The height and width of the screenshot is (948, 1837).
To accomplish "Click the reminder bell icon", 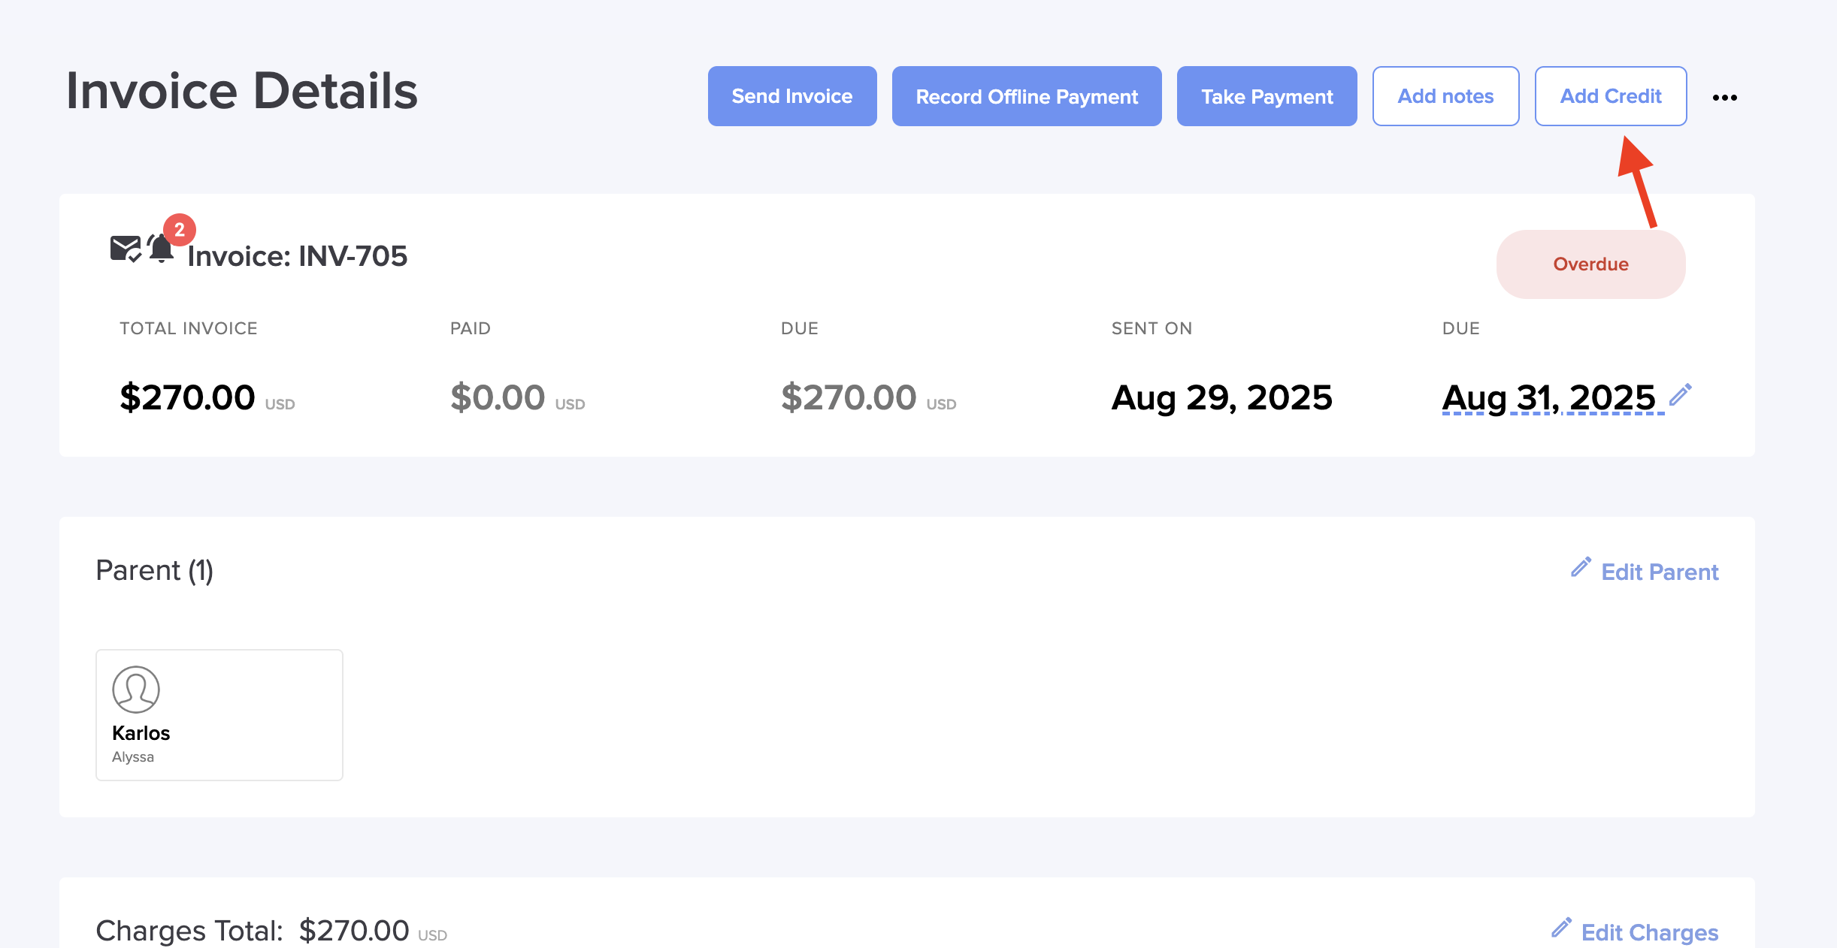I will [x=161, y=249].
